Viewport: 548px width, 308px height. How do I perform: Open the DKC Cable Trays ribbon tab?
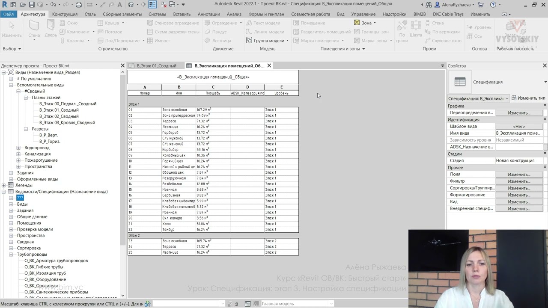[448, 14]
